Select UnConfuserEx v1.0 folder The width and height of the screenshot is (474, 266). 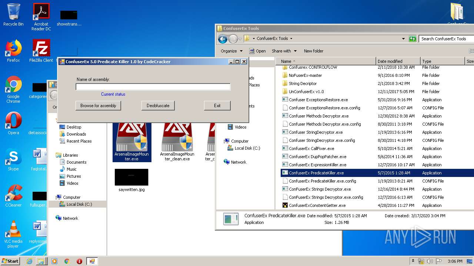[x=306, y=92]
